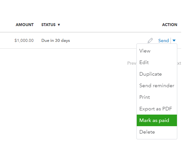
Task: Select Edit in the action dropdown menu
Action: coord(144,62)
